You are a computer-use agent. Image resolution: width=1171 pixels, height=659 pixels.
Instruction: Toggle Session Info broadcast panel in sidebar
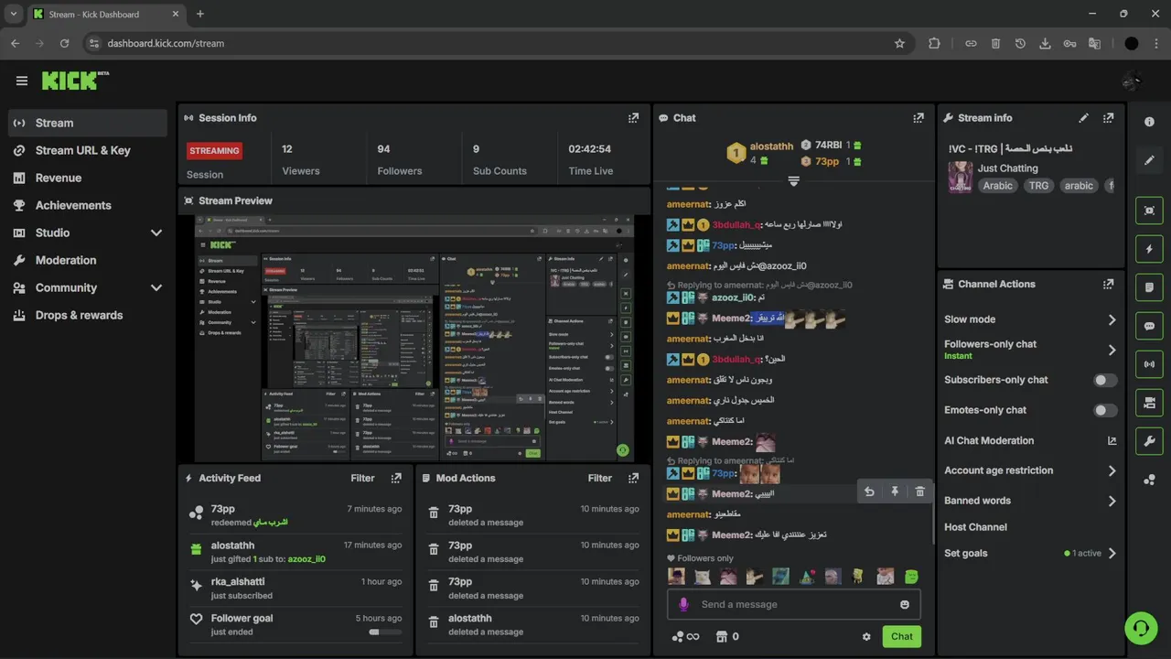point(1150,364)
